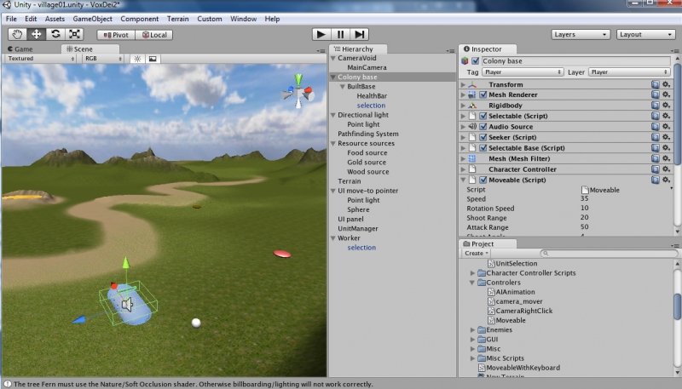682x389 pixels.
Task: Click the scene orientation gizmo
Action: click(x=298, y=91)
